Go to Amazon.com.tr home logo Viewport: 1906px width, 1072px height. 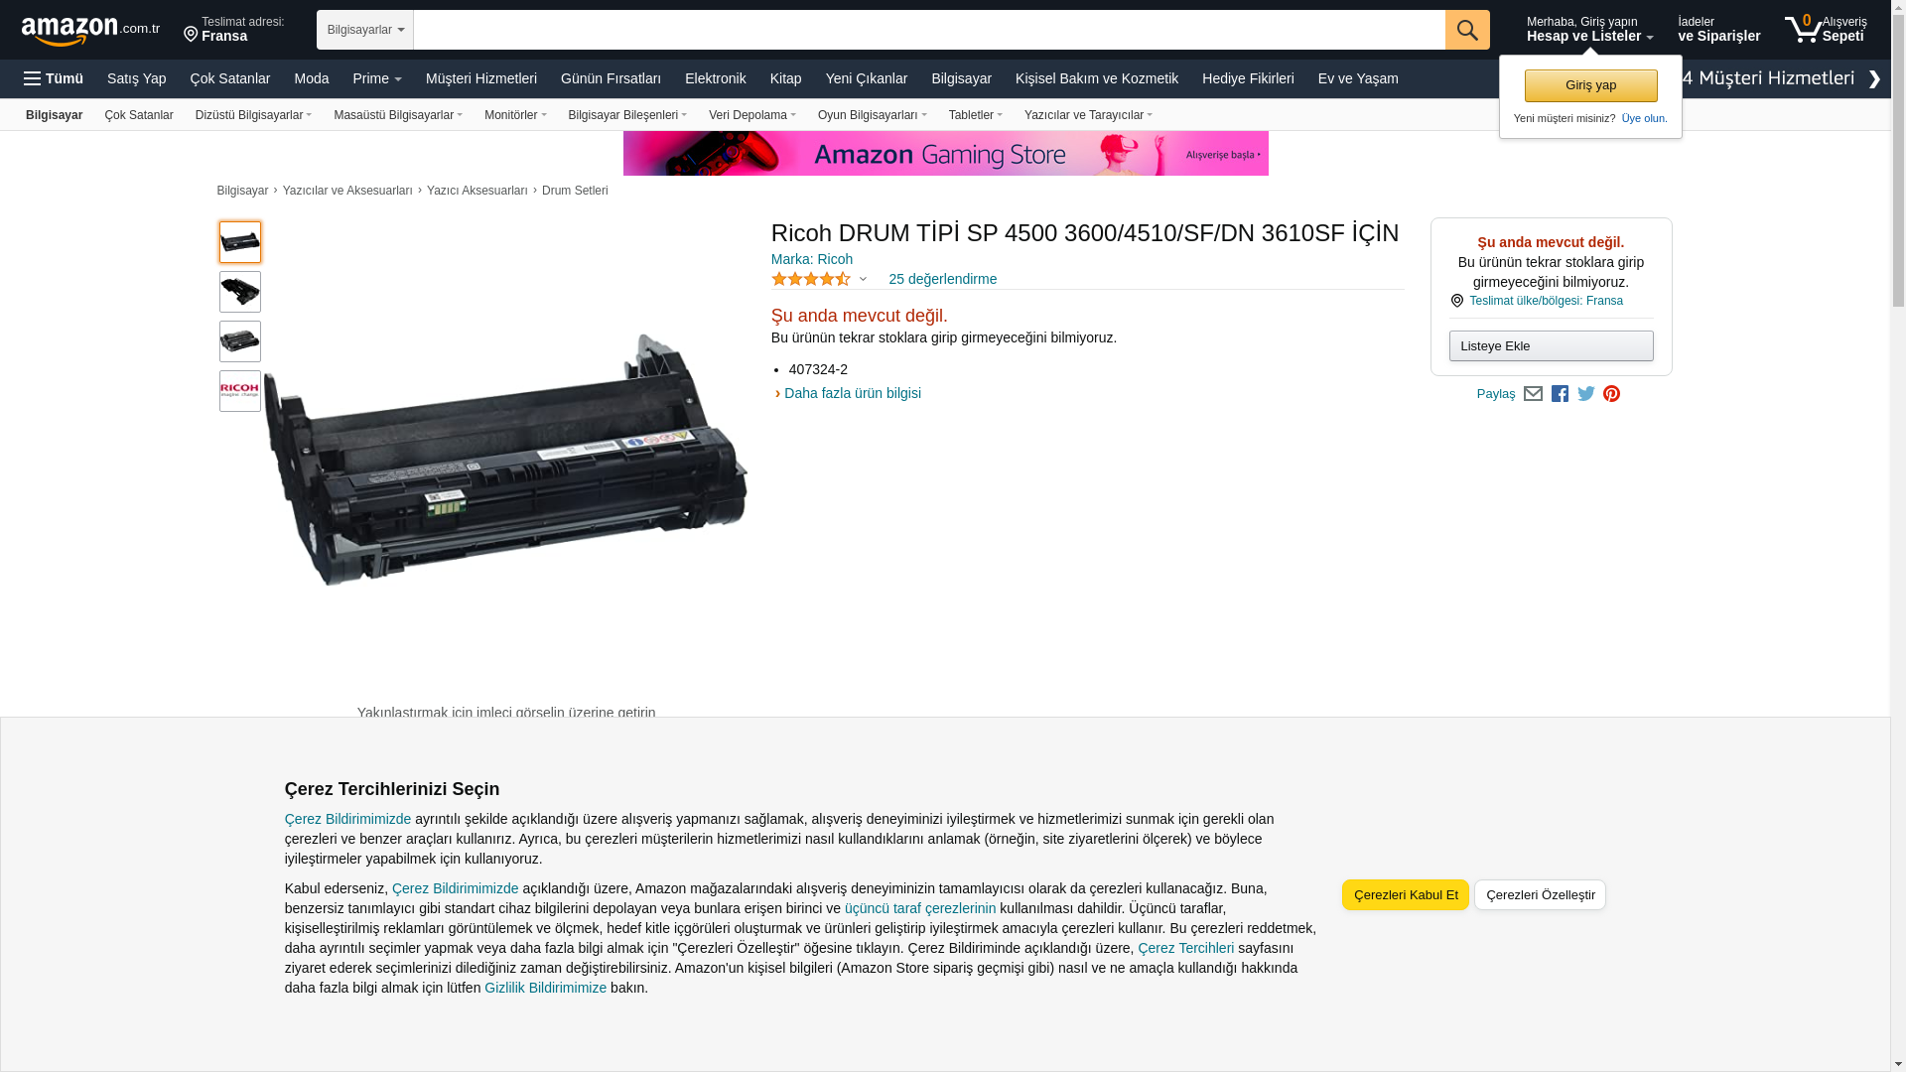click(x=90, y=31)
